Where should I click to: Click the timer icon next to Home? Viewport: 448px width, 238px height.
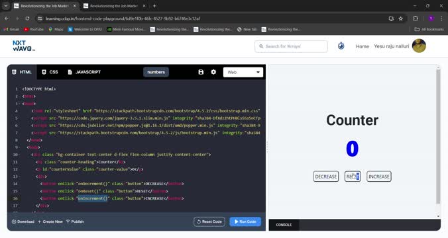(341, 46)
